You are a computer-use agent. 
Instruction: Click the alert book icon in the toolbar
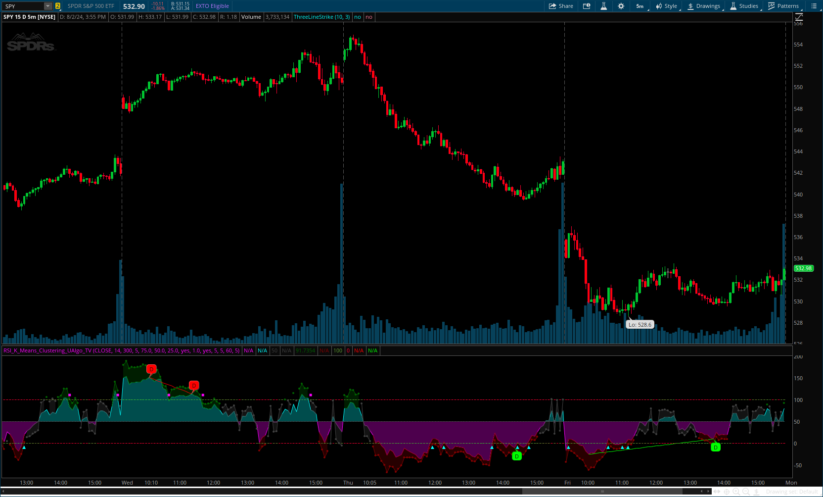click(x=587, y=6)
